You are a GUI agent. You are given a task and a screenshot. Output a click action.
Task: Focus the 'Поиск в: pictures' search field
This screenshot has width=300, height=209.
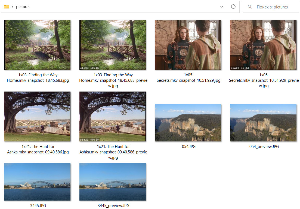(271, 7)
